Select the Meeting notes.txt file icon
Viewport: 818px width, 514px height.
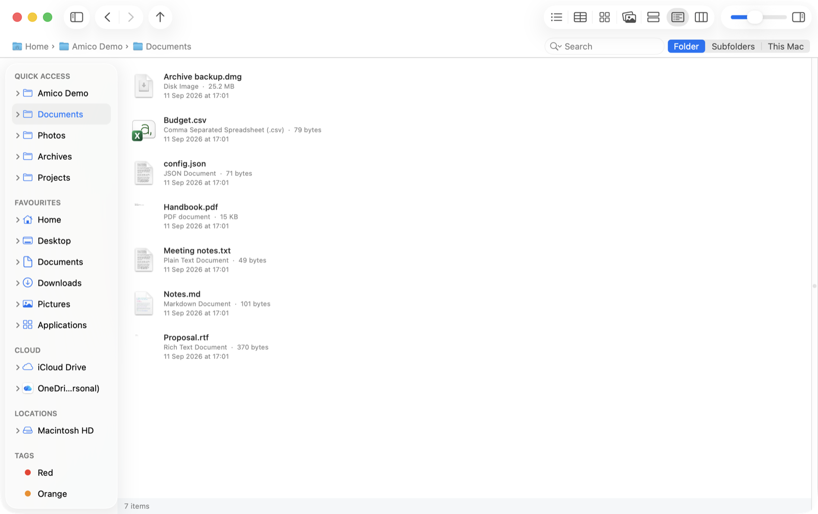[144, 260]
